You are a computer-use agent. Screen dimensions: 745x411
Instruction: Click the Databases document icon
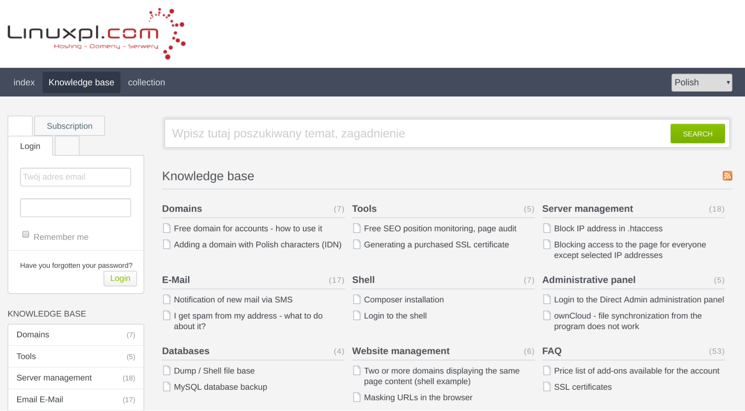(167, 370)
